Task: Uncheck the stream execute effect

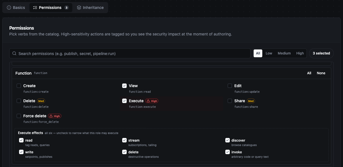Action: point(124,140)
